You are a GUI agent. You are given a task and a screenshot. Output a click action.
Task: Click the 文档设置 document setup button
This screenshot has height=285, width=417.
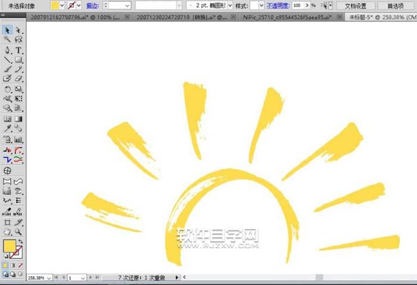[x=356, y=5]
